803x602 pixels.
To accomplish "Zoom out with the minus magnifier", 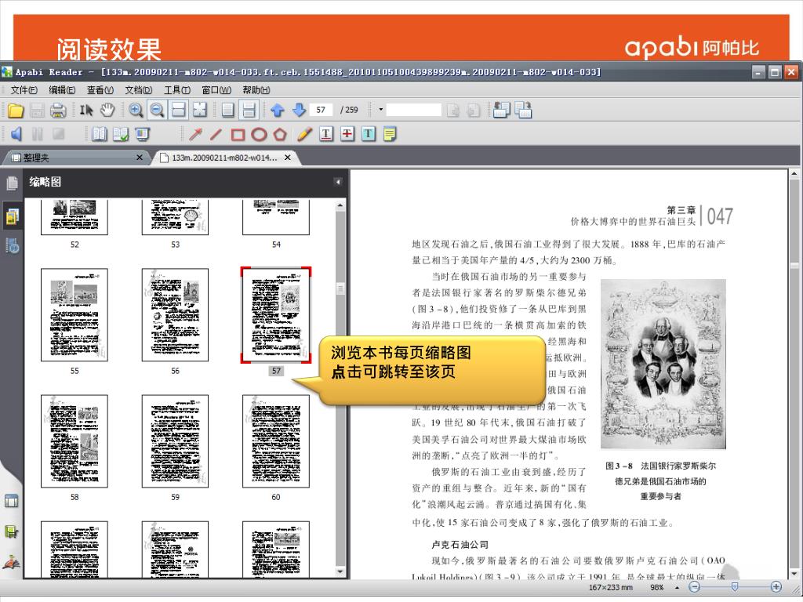I will 157,110.
